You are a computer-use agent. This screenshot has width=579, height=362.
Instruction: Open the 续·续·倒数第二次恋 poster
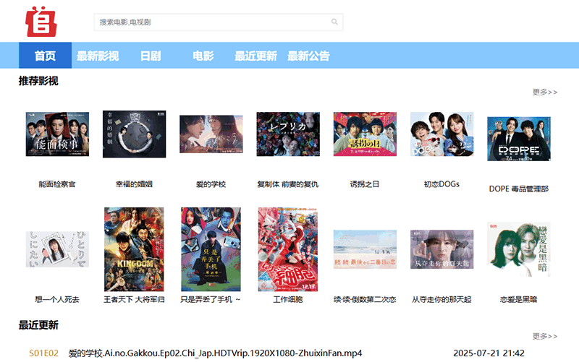[365, 249]
